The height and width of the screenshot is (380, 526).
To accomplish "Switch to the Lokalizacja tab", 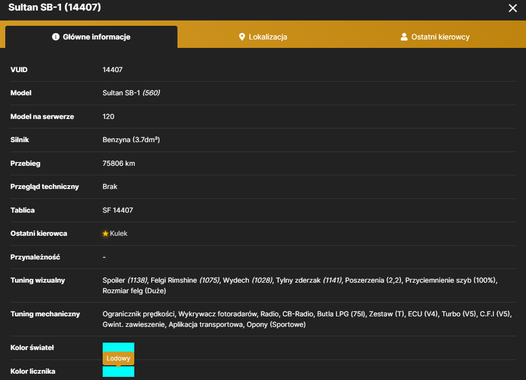I will click(263, 37).
